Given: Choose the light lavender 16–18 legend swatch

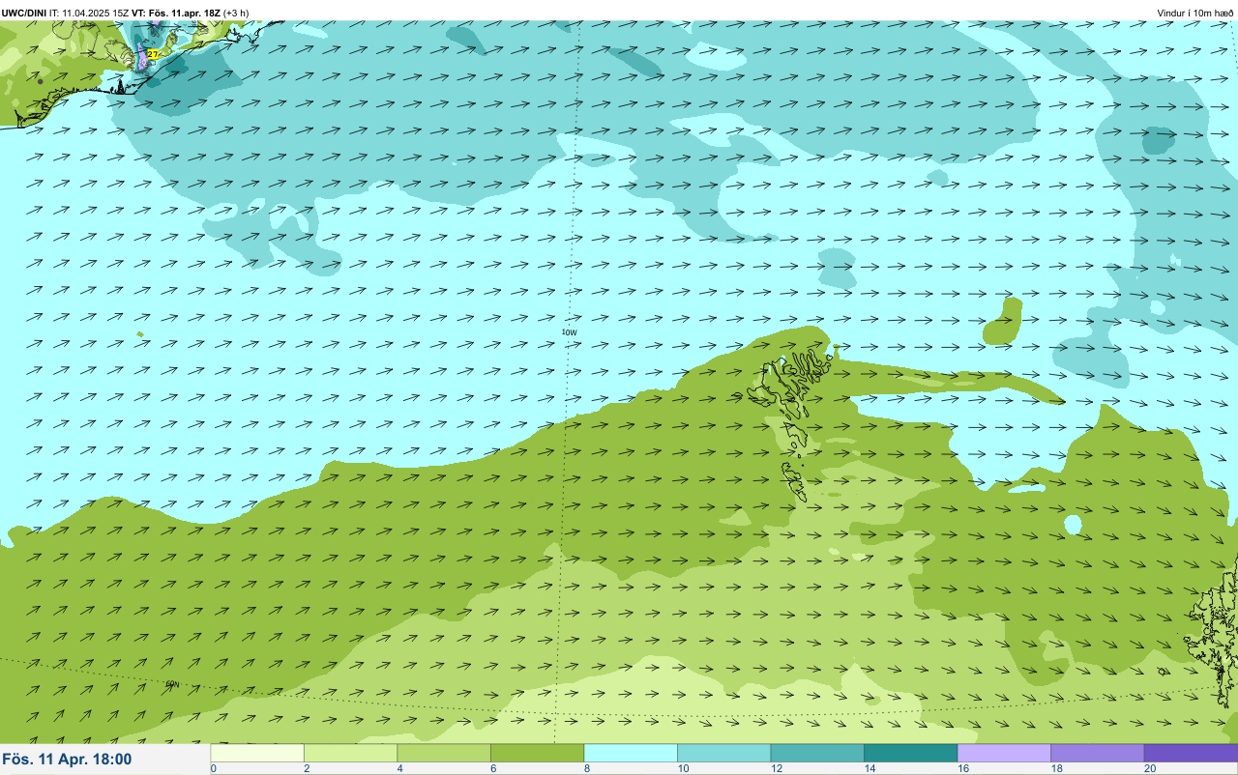Looking at the screenshot, I should (x=1004, y=753).
